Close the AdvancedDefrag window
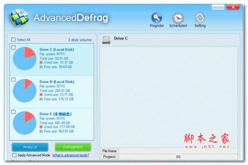The image size is (248, 165). (233, 7)
